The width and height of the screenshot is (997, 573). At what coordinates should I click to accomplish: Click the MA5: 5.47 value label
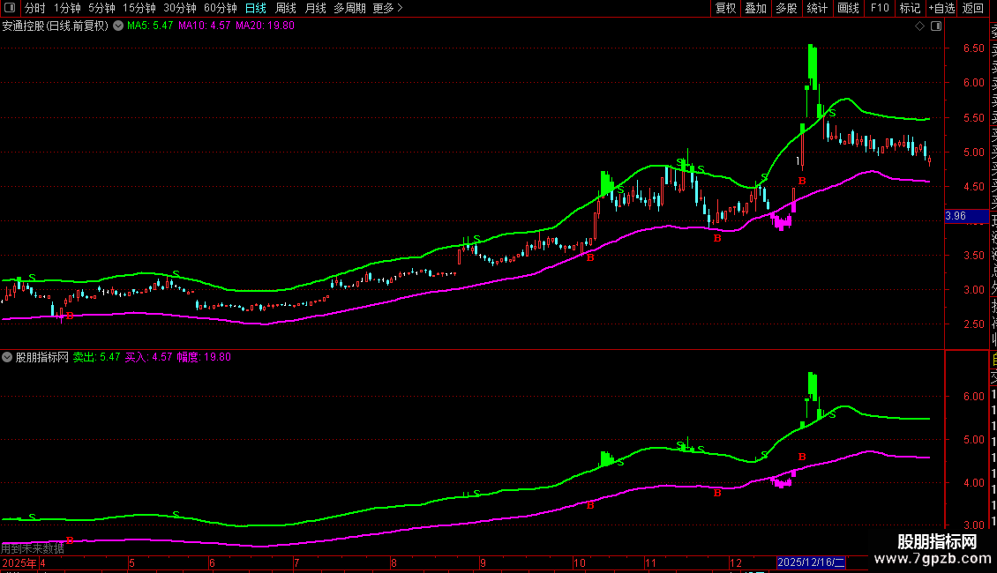[x=150, y=26]
